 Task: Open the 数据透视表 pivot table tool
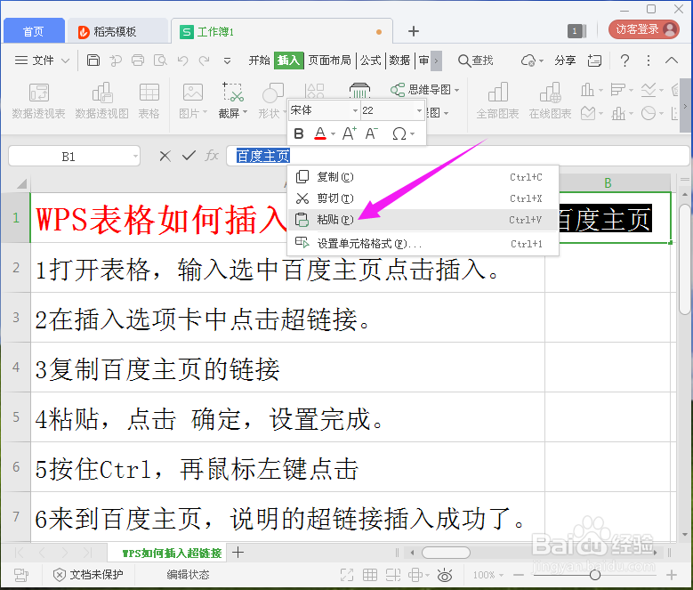point(38,101)
